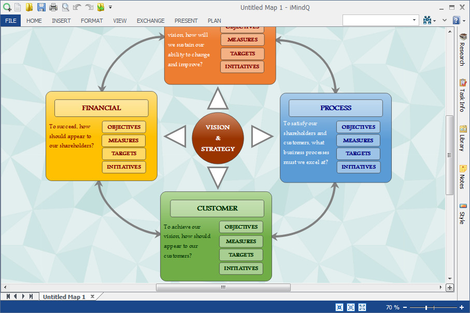Click the left-pointing white triangle arrow

click(x=176, y=137)
